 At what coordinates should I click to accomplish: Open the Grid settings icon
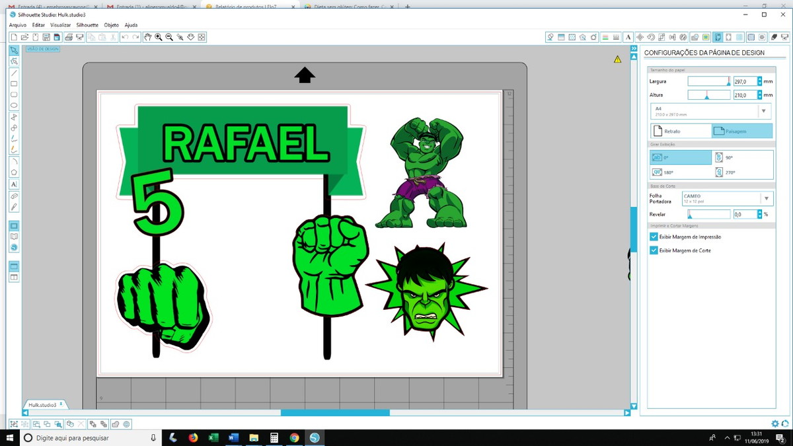pyautogui.click(x=739, y=37)
